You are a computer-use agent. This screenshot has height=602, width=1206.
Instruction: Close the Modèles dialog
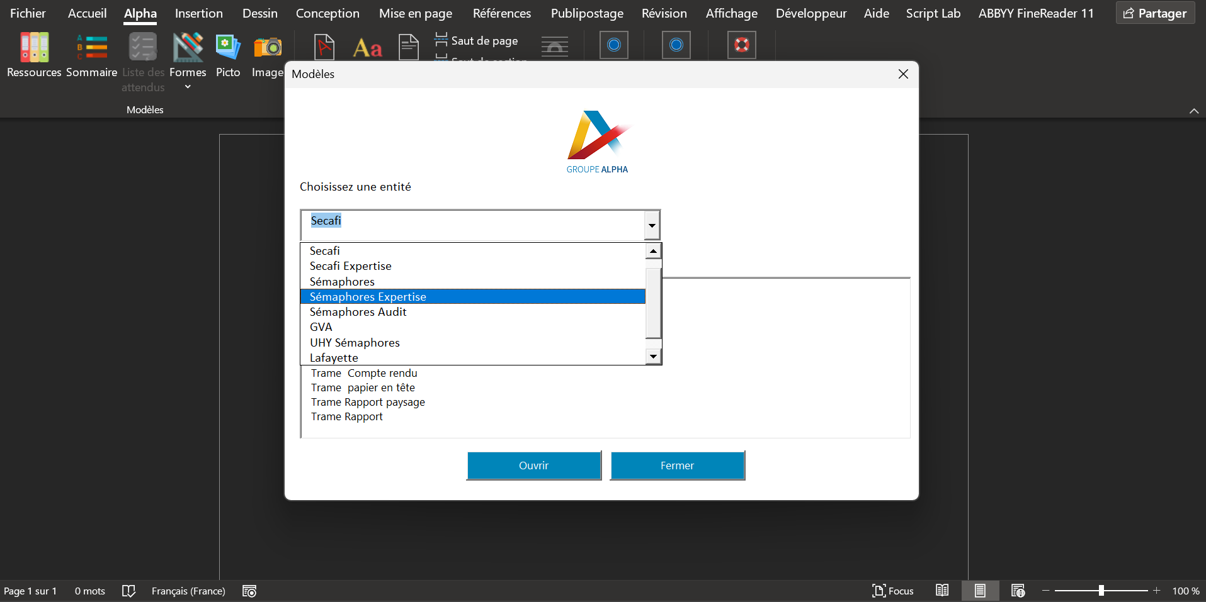(903, 74)
